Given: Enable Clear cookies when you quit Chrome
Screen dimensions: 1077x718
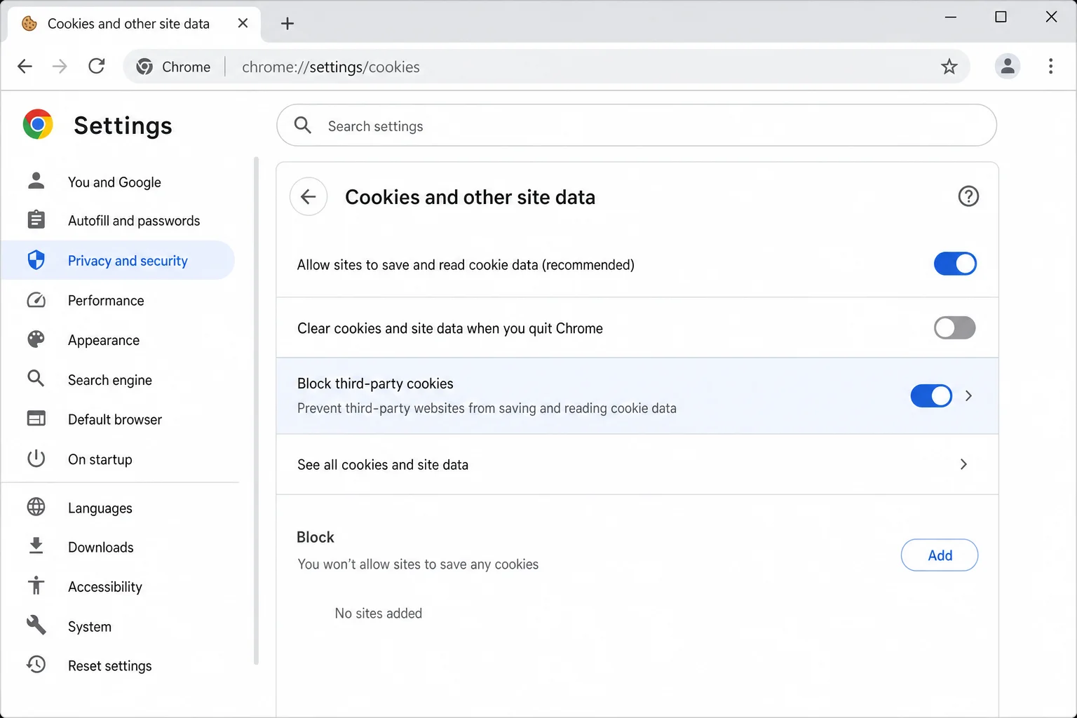Looking at the screenshot, I should (955, 327).
